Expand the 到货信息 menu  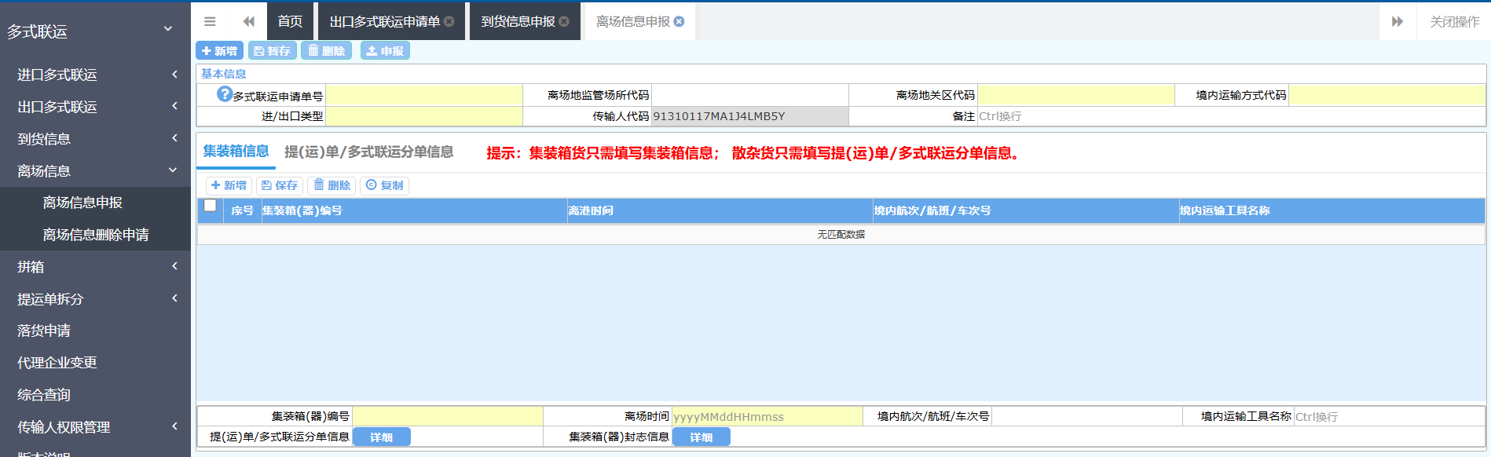tap(95, 139)
